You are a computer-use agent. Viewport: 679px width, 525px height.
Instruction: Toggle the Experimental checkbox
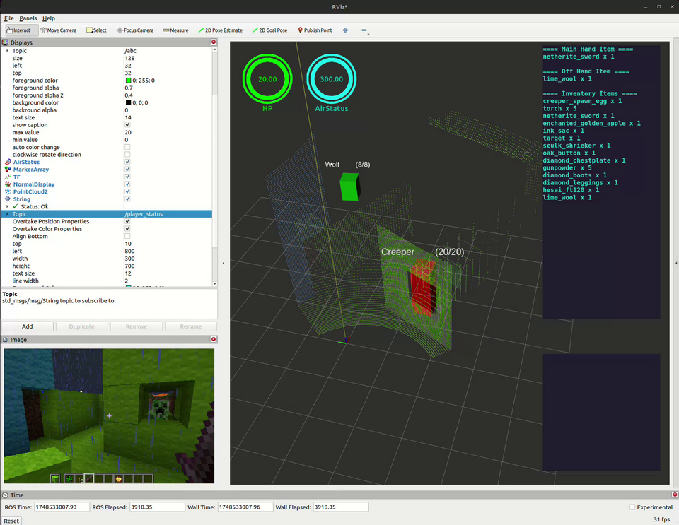632,507
